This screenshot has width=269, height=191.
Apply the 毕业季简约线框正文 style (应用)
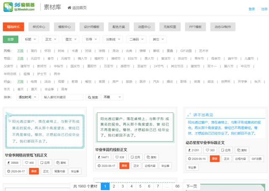[135, 157]
